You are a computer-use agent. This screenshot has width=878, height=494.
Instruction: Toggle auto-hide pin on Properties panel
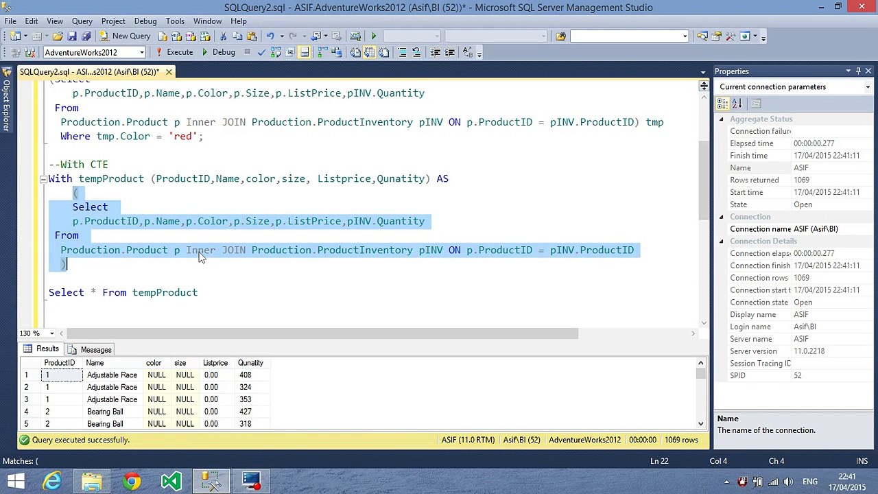(858, 71)
